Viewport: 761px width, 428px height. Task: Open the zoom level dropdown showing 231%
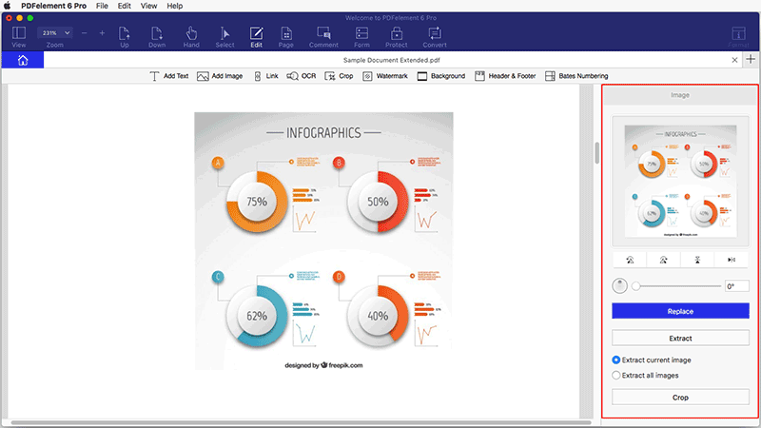coord(55,33)
